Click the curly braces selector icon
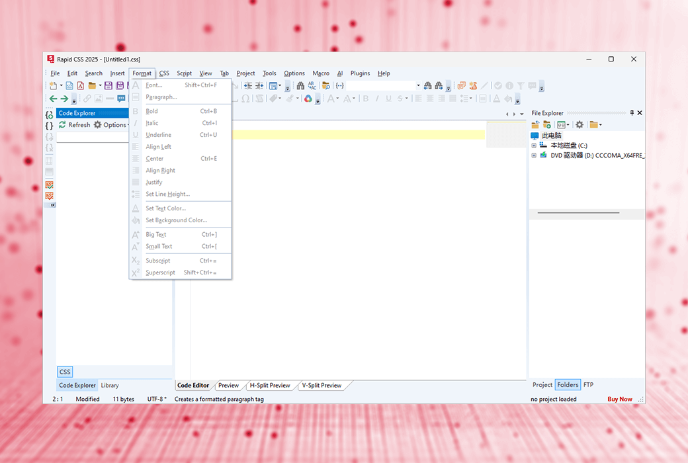 pos(339,85)
